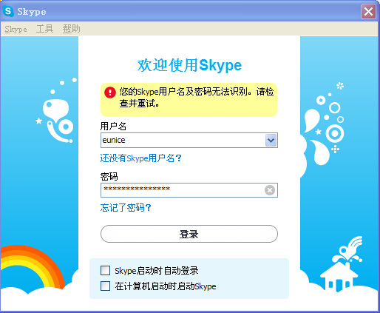Click the Skype启动时自动登录 label text
380x313 pixels.
click(157, 271)
